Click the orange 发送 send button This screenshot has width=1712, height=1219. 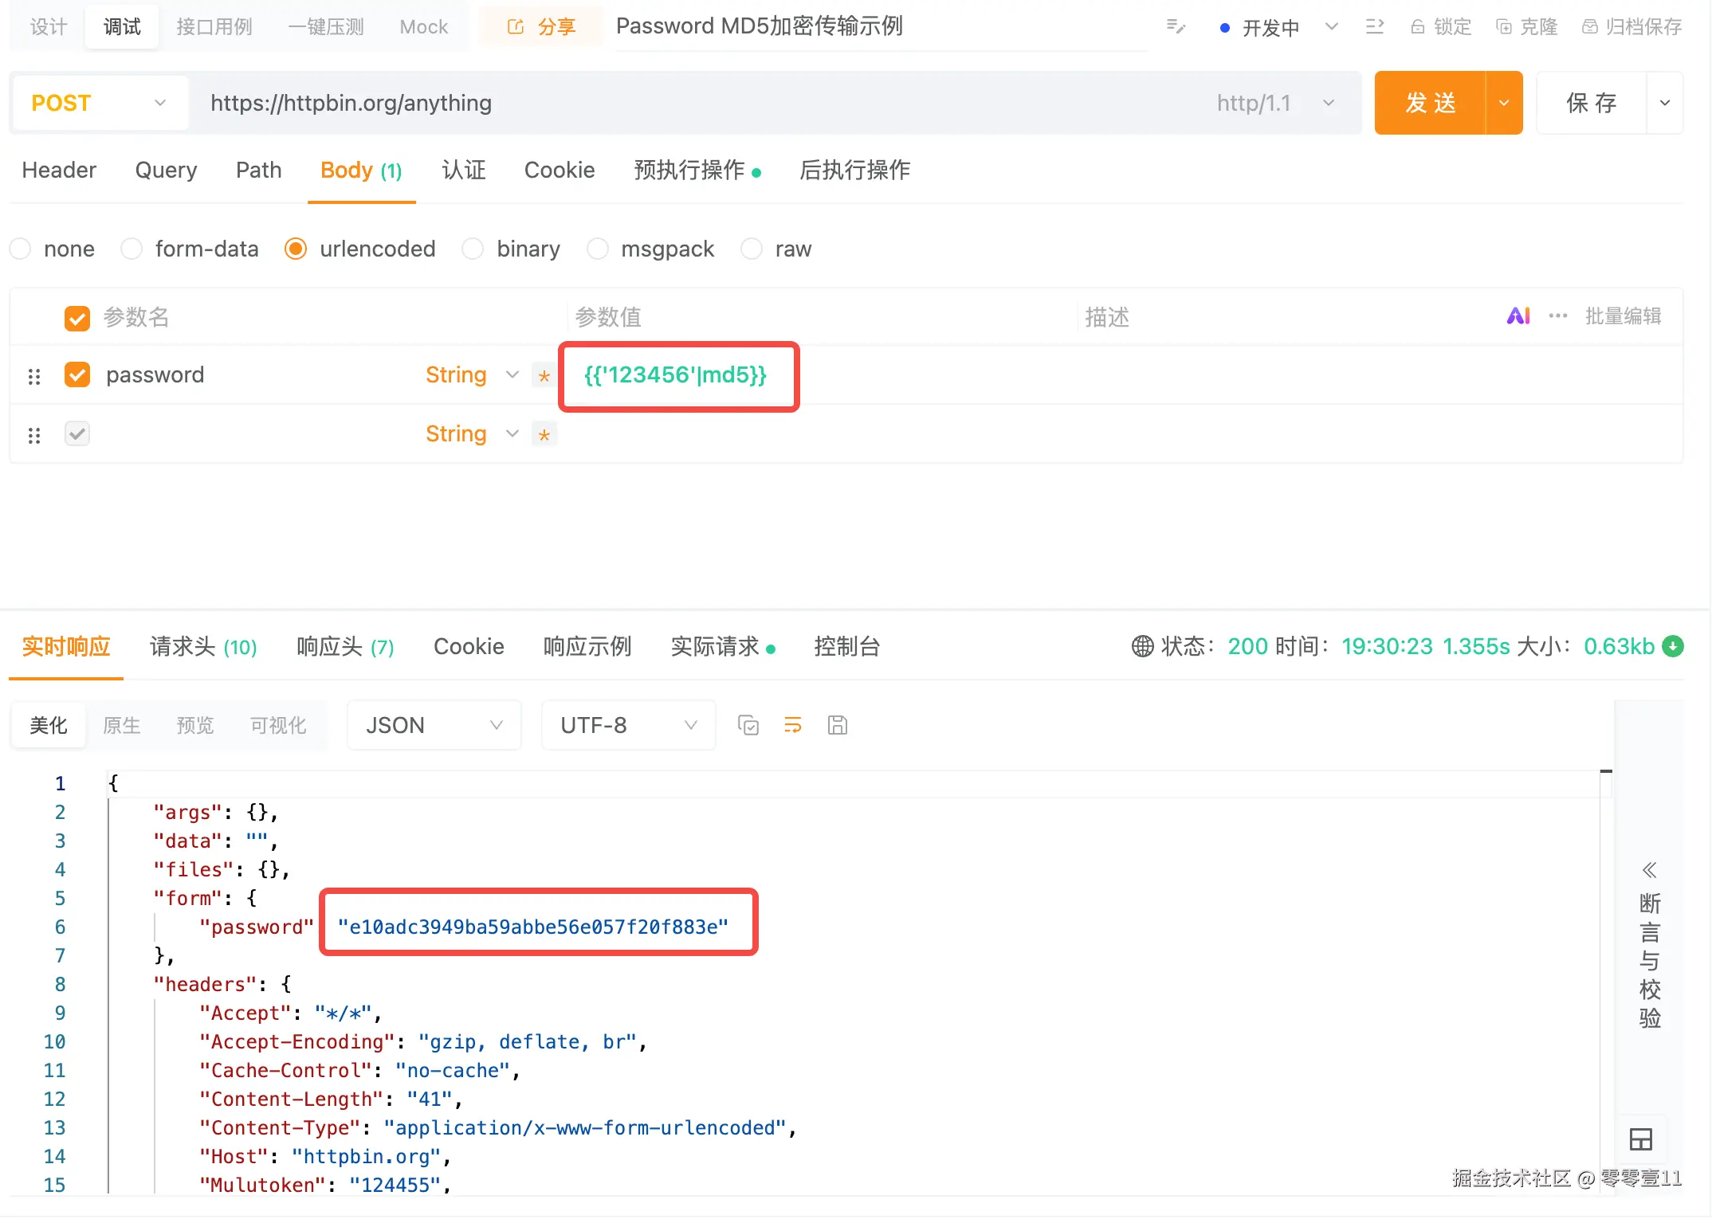coord(1430,103)
